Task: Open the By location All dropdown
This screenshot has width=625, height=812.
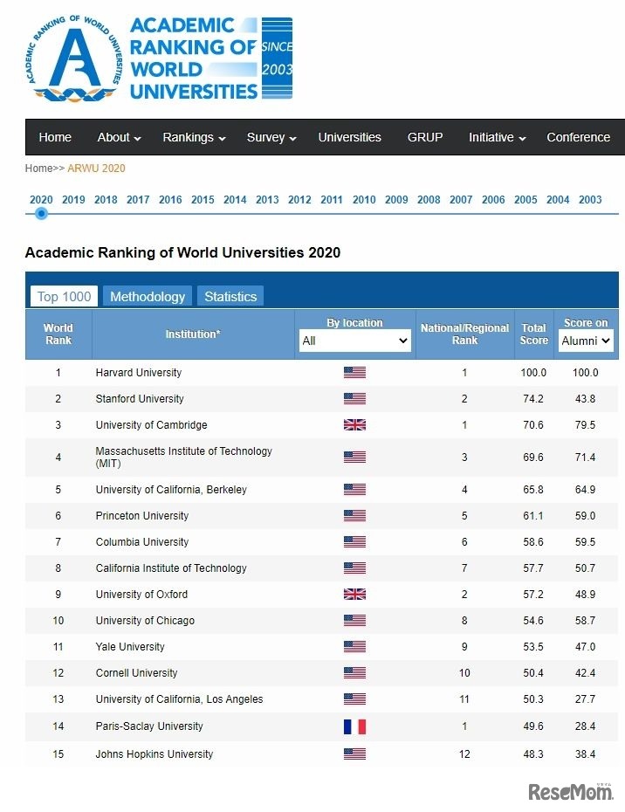Action: pyautogui.click(x=354, y=341)
